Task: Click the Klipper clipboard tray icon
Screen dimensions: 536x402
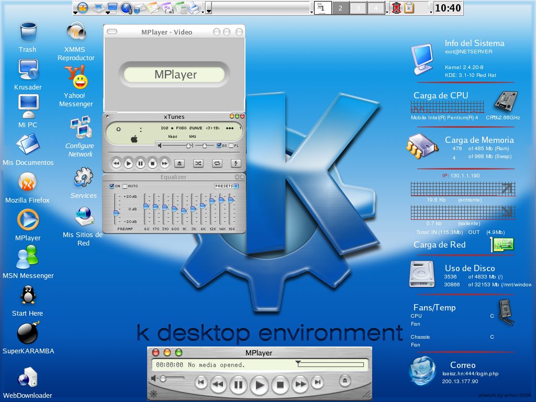Action: pos(409,7)
